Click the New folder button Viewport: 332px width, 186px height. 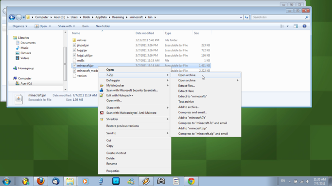coord(103,26)
